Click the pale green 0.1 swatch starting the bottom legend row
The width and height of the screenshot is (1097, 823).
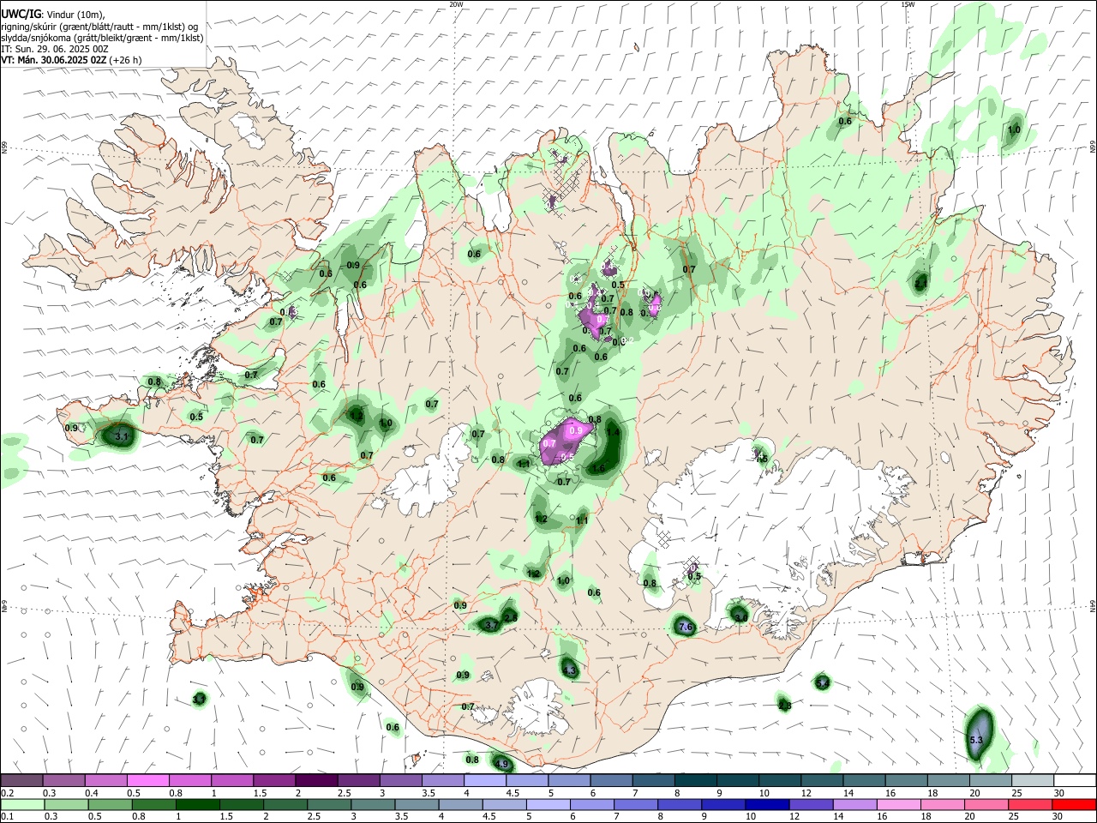point(22,804)
